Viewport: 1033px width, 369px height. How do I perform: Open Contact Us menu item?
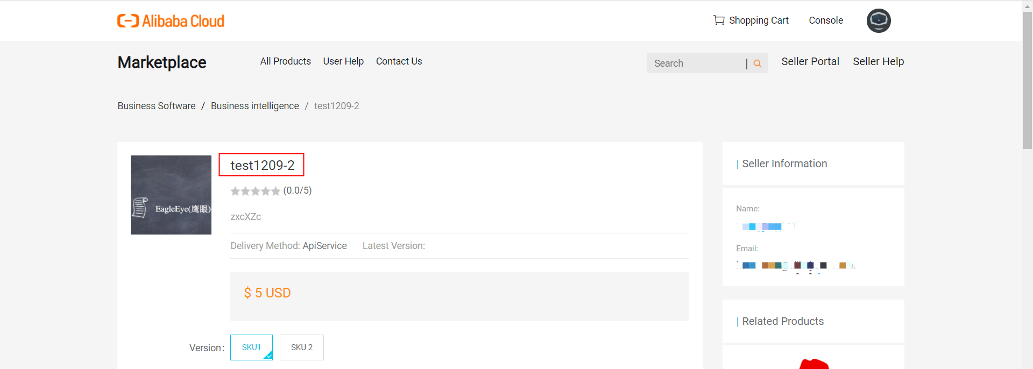coord(399,61)
